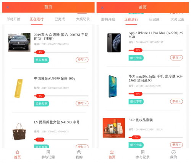Close the right screen with X icon
Image resolution: width=191 pixels, height=163 pixels.
(x=102, y=8)
